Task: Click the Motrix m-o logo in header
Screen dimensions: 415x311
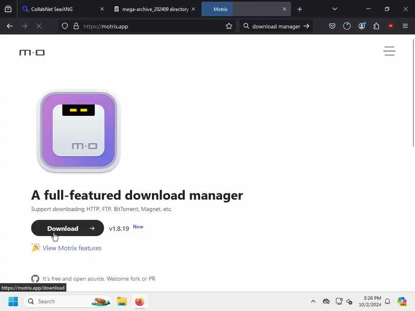Action: pyautogui.click(x=32, y=53)
